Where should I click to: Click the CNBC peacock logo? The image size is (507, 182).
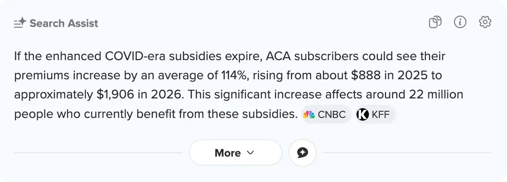[309, 115]
